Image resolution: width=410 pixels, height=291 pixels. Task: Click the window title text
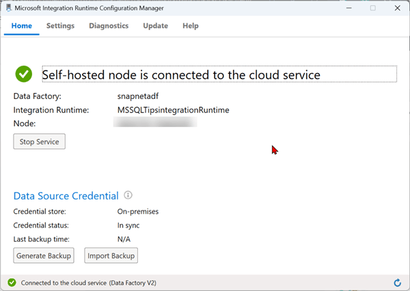click(x=89, y=8)
